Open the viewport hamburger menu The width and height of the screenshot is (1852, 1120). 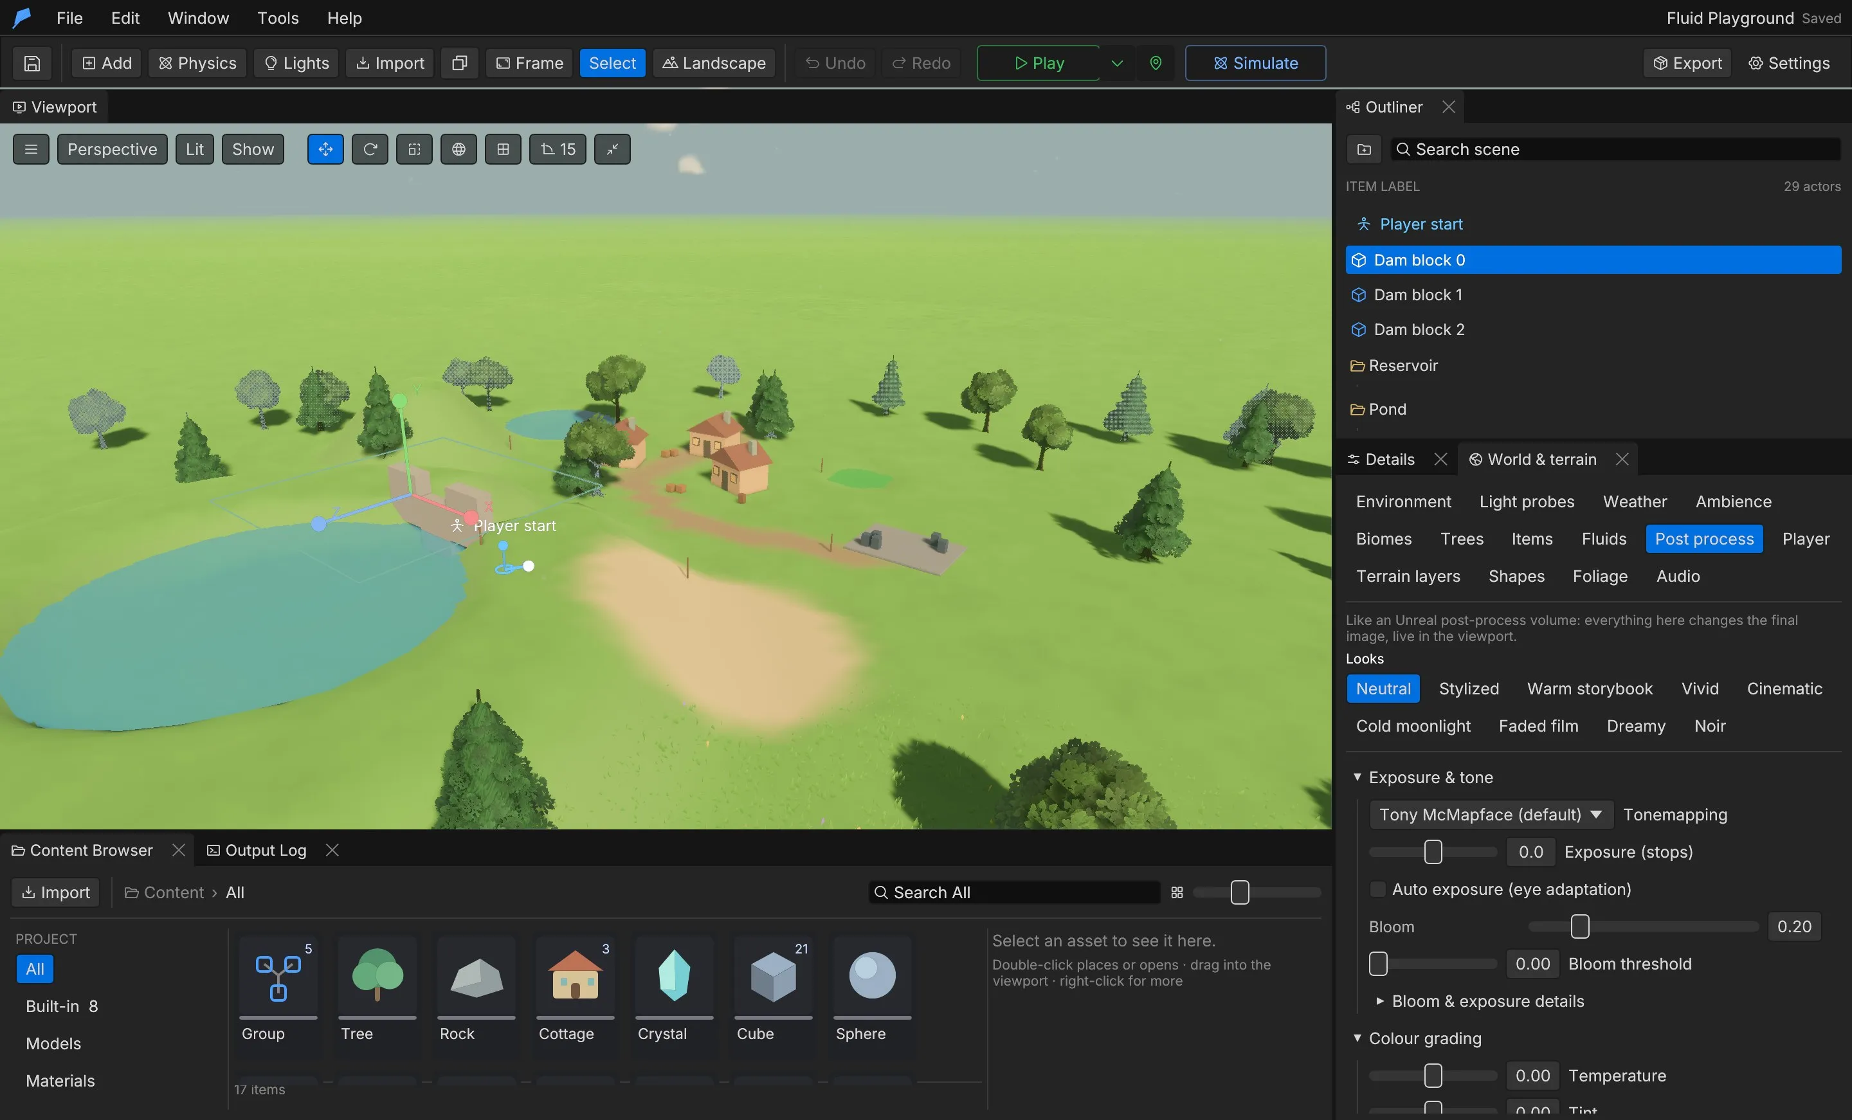[x=31, y=150]
